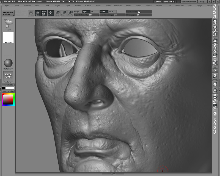The width and height of the screenshot is (220, 176).
Task: Expand the Tool dropdown arrow
Action: click(x=10, y=30)
